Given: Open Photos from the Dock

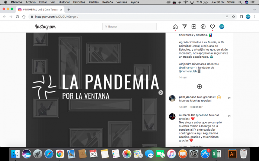Looking at the screenshot, I should (127, 154).
